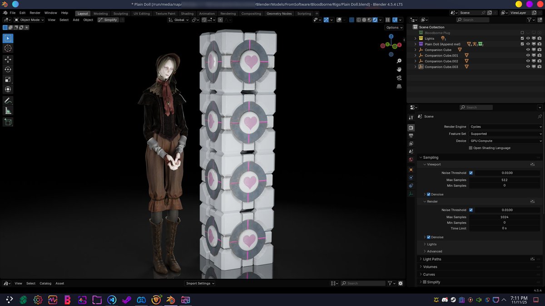
Task: Select the Add Cube tool
Action: [x=8, y=122]
